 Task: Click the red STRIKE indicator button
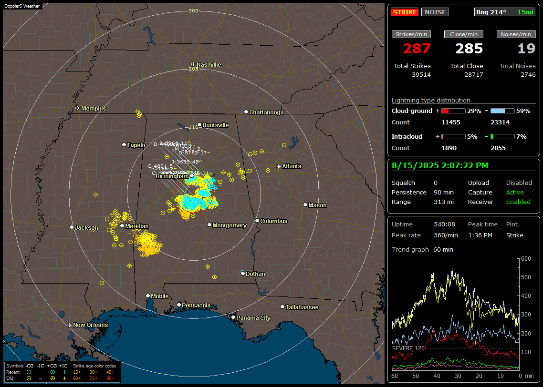click(x=405, y=12)
